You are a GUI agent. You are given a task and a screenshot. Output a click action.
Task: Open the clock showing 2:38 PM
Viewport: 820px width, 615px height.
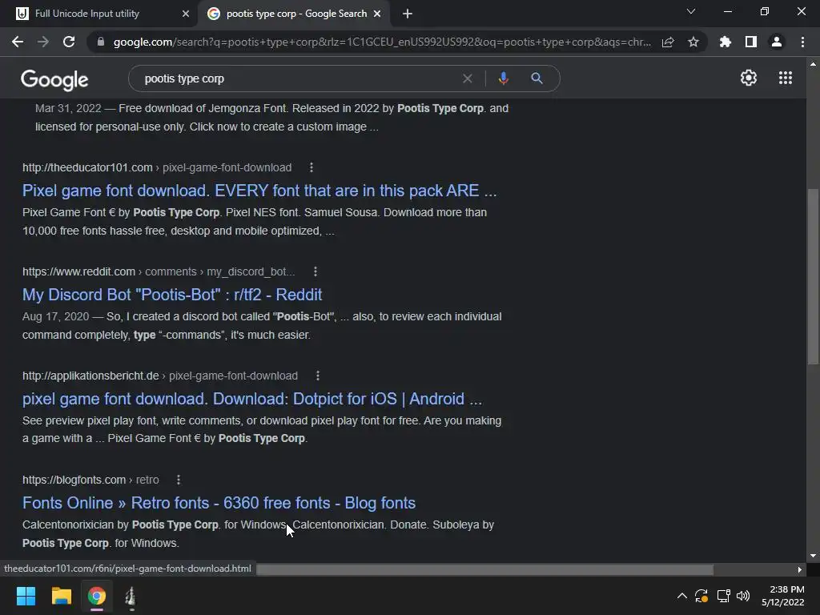(x=783, y=596)
